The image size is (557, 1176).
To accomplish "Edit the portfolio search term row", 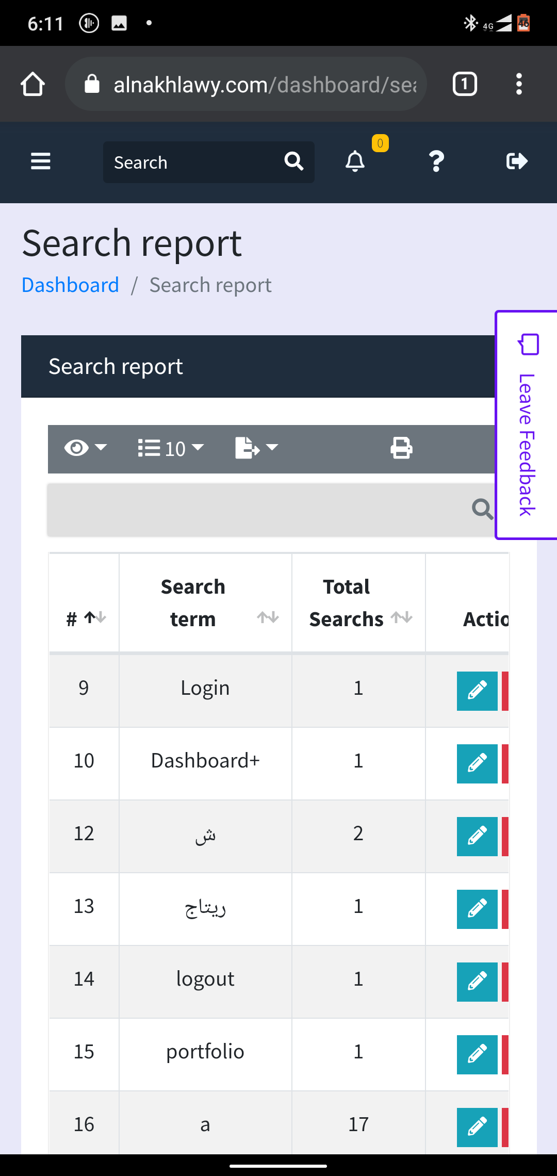I will [x=477, y=1055].
